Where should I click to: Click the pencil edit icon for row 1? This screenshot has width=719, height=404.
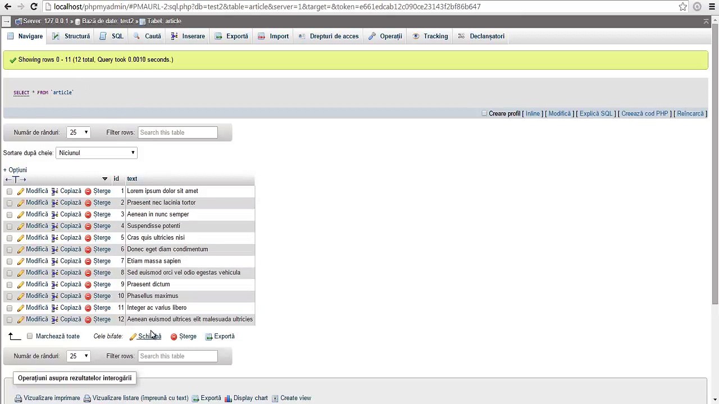[x=21, y=191]
